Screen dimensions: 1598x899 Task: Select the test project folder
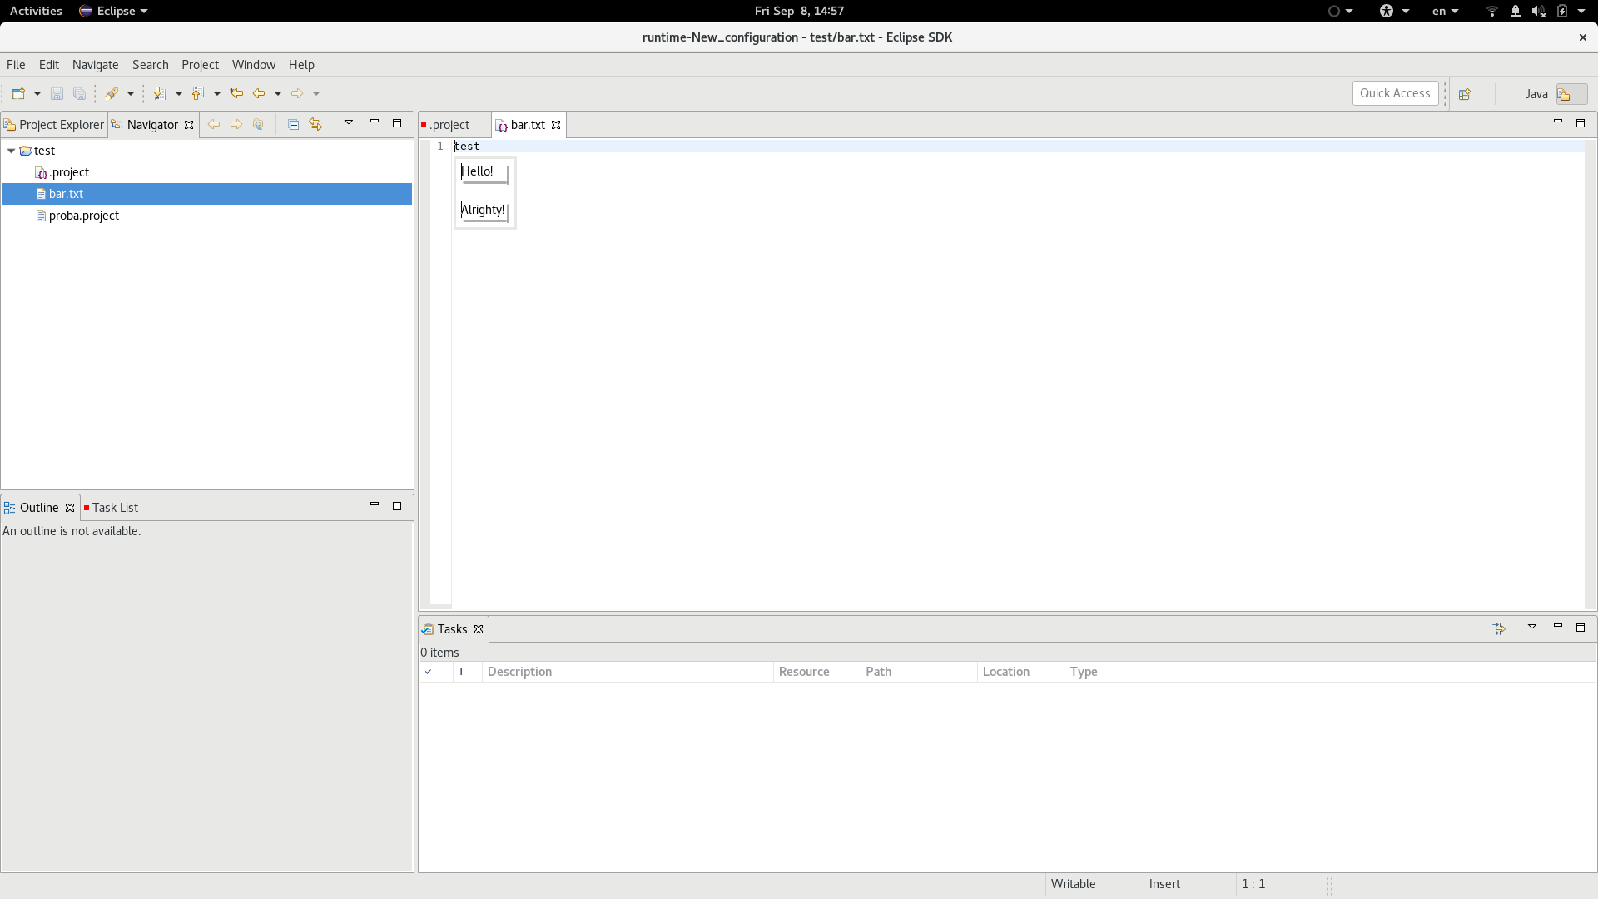pyautogui.click(x=37, y=151)
